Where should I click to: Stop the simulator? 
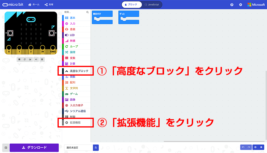click(x=19, y=59)
